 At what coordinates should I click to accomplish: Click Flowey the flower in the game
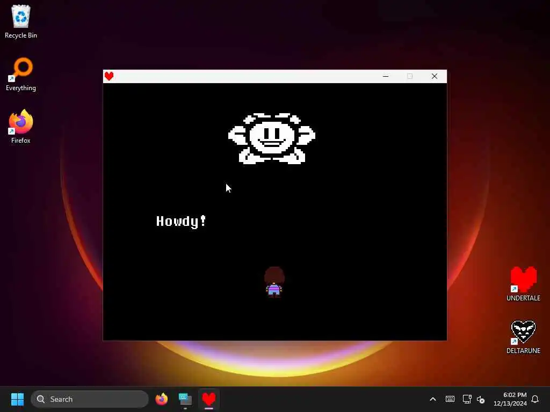pos(271,138)
